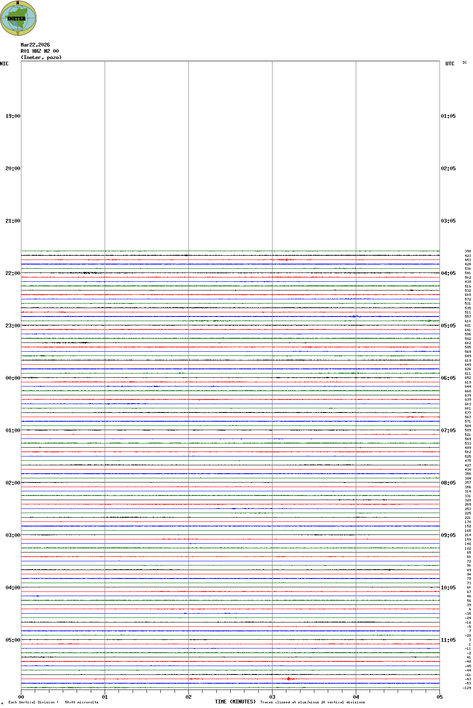The width and height of the screenshot is (473, 708).
Task: Click the DC column header
Action: coord(465,63)
